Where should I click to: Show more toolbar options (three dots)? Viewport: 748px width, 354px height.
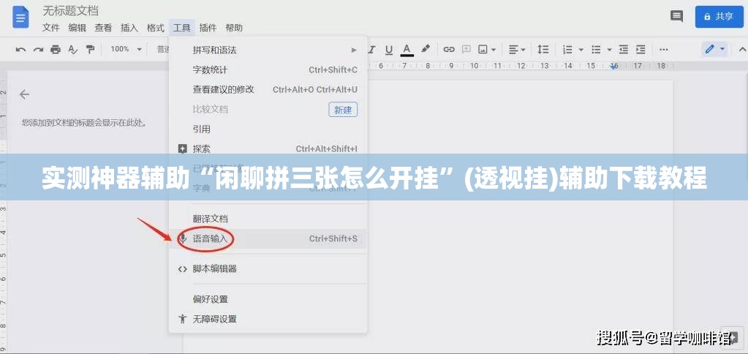coord(664,49)
